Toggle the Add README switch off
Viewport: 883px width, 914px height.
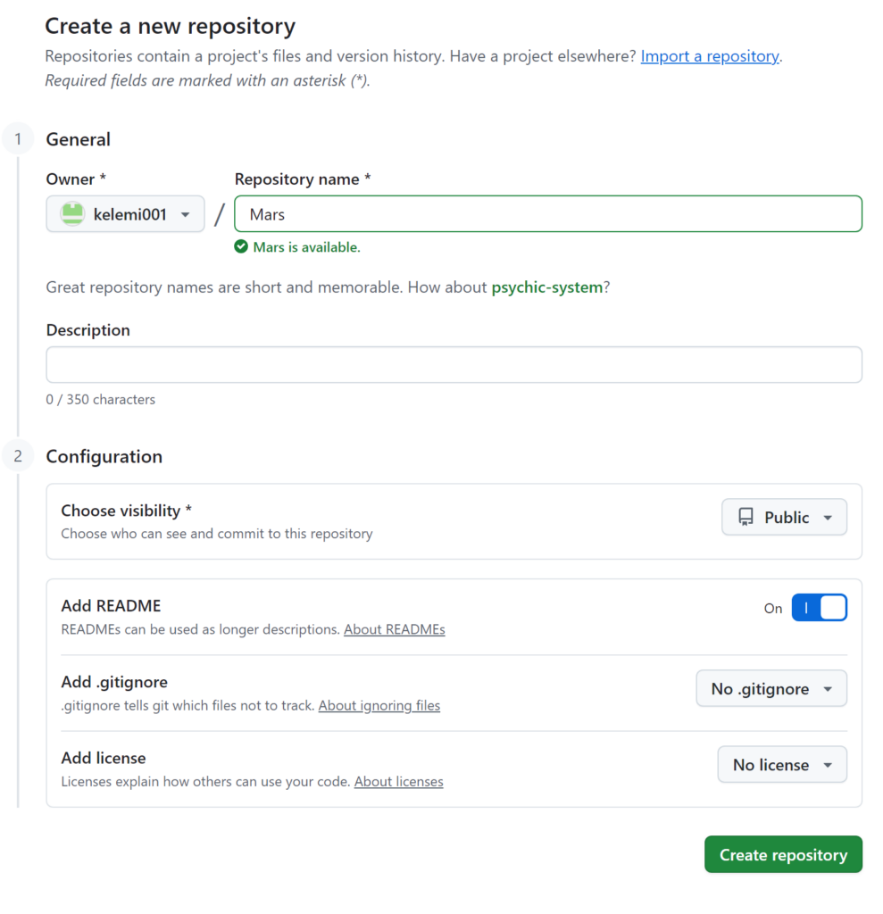point(819,608)
